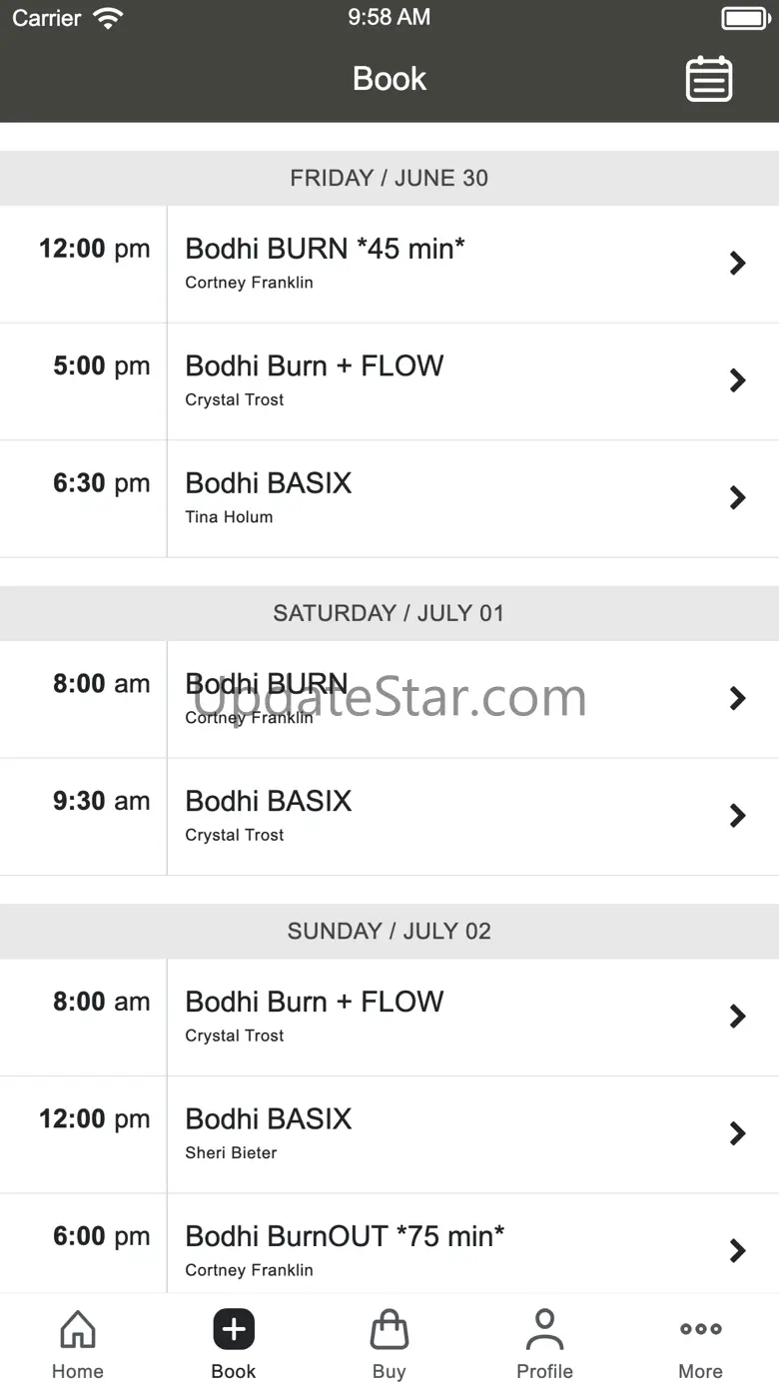Open the Profile person icon
The height and width of the screenshot is (1385, 779).
click(544, 1330)
